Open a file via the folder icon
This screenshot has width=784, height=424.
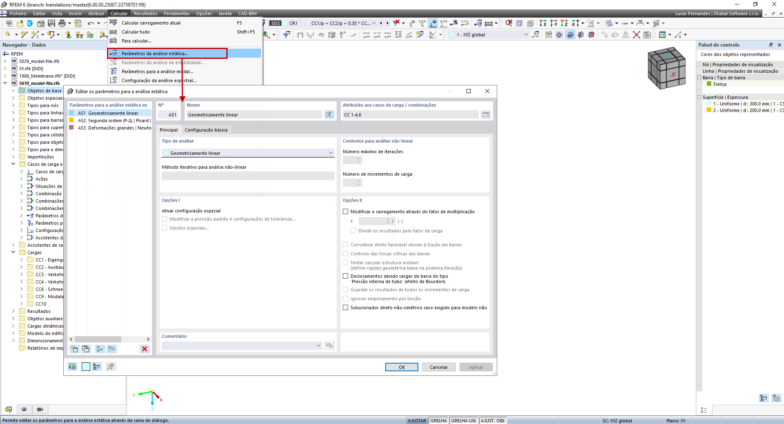click(20, 23)
